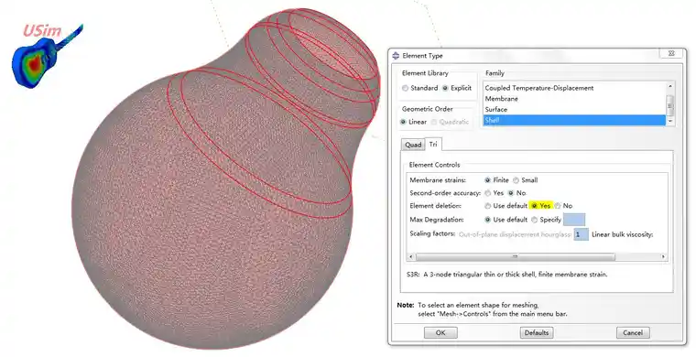Select Use default for Max Degradation
This screenshot has height=357, width=696.
click(488, 220)
